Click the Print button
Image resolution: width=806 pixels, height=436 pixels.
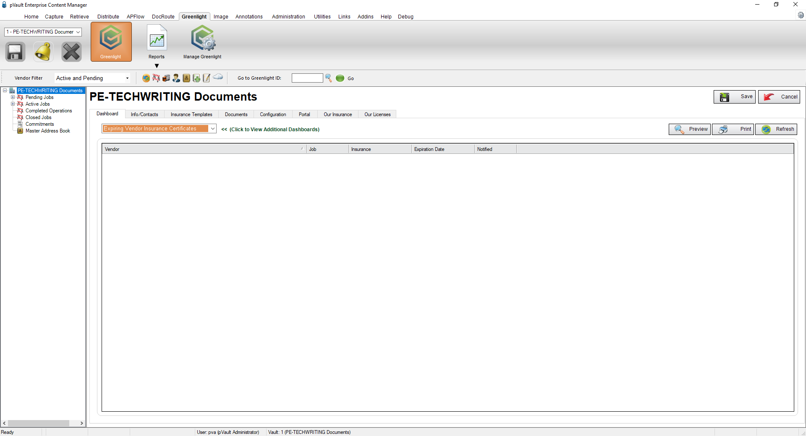point(733,129)
